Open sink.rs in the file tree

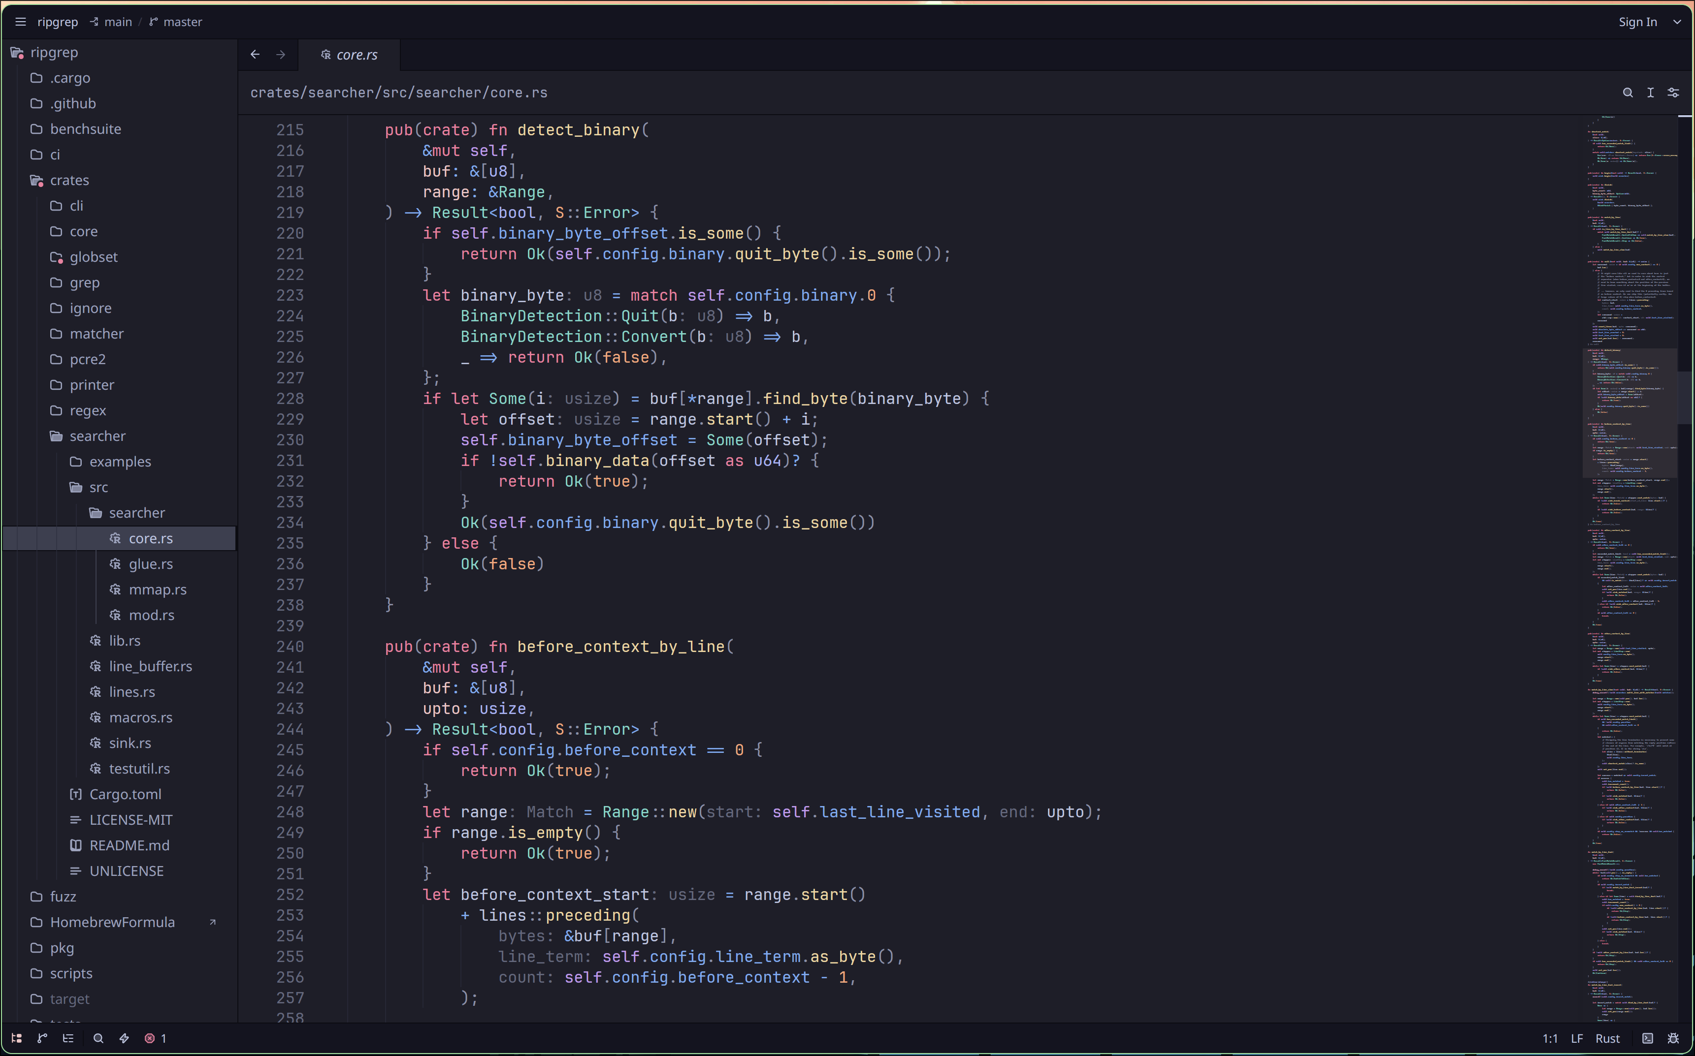coord(120,743)
